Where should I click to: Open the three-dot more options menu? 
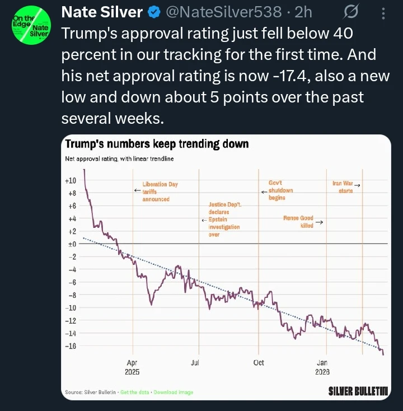[x=383, y=12]
